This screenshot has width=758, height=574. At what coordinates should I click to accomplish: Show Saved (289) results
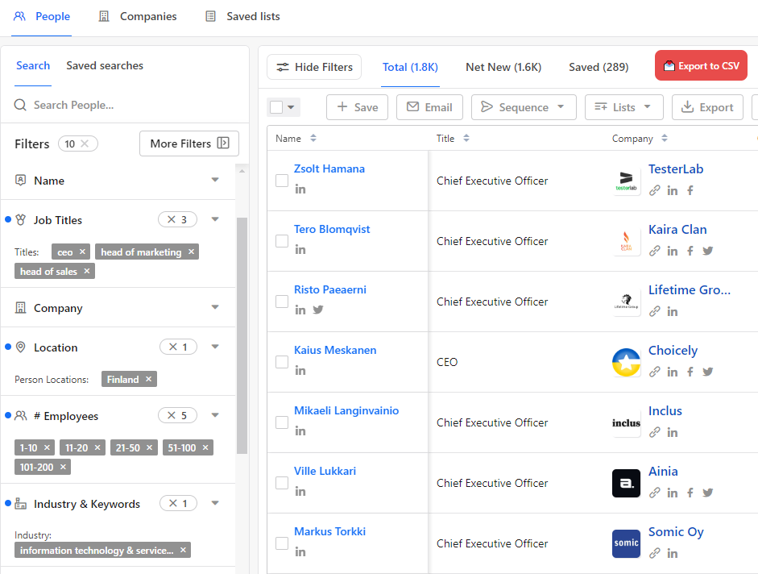599,67
